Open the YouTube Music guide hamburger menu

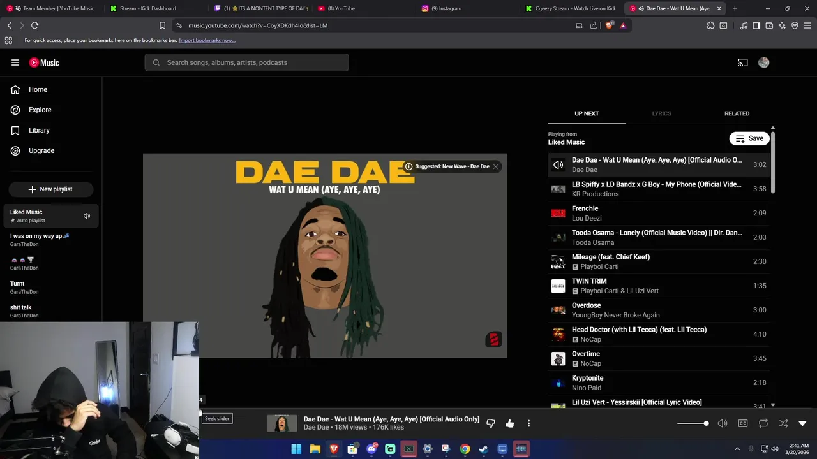(15, 62)
